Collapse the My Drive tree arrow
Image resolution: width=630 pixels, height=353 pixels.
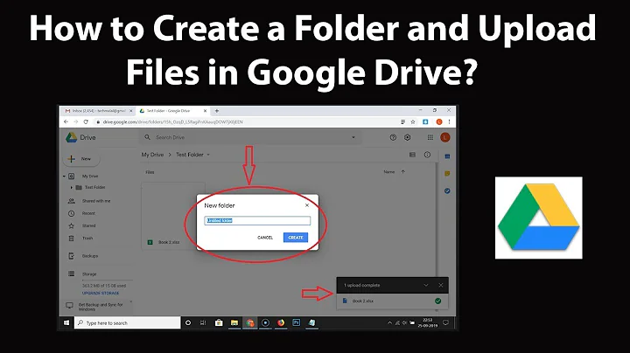click(64, 176)
